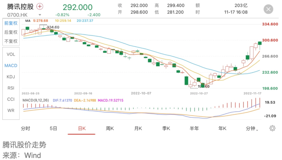The height and width of the screenshot is (160, 282).
Task: Open the 5日 chart tab
Action: tap(54, 128)
